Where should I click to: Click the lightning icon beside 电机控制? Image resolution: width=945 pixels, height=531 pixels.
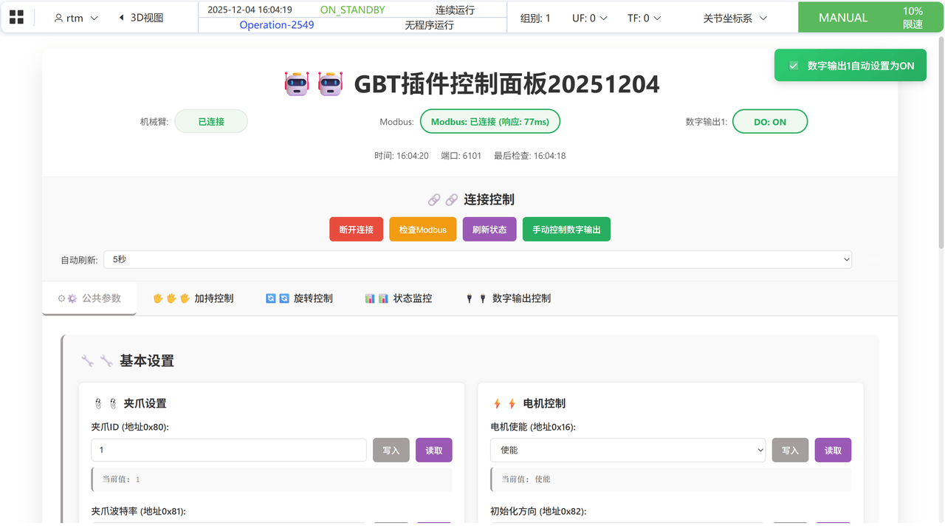498,404
